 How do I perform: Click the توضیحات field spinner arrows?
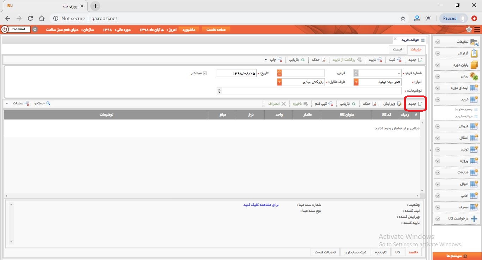(x=219, y=91)
